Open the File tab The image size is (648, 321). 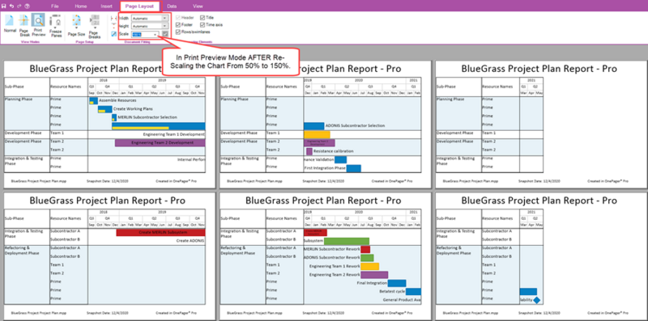54,6
